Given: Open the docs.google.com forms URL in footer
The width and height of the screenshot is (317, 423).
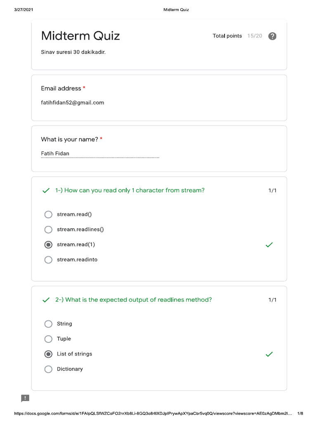Looking at the screenshot, I should [x=153, y=413].
